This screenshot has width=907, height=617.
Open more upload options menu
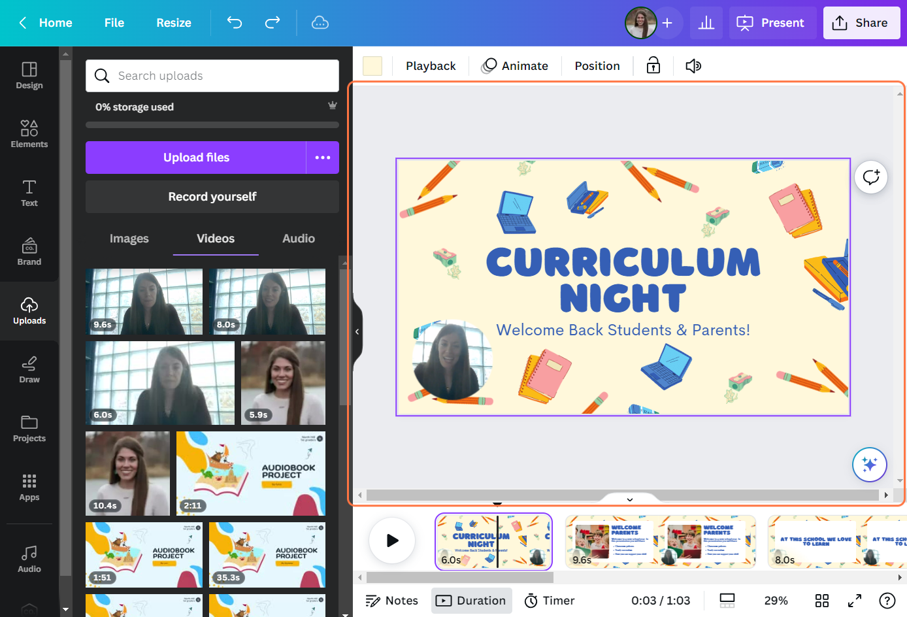[323, 158]
